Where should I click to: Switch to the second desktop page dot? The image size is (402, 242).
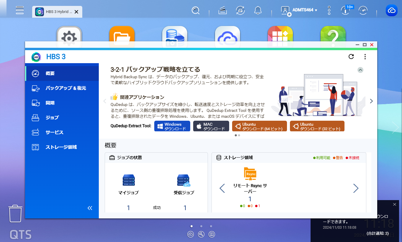point(201,226)
